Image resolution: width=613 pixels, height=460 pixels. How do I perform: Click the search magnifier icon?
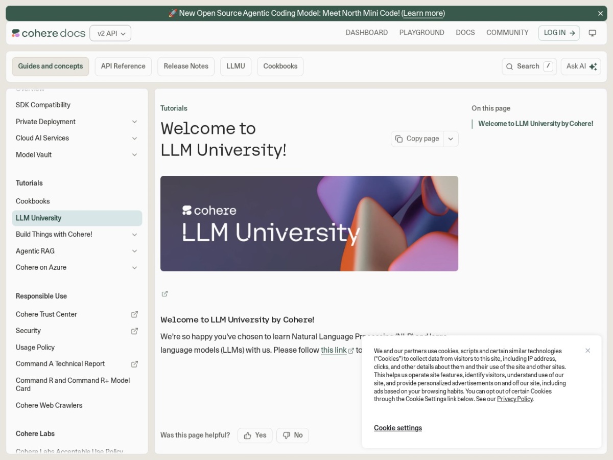(509, 66)
